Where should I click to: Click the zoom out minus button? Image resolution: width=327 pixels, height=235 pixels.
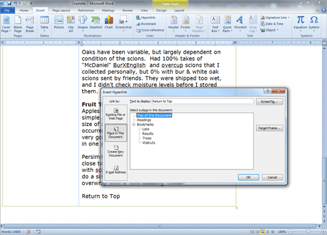(x=291, y=232)
